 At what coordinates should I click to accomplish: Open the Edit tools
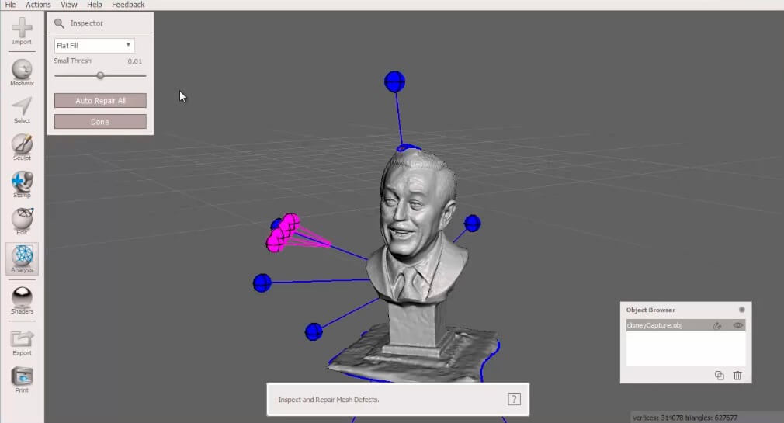22,221
